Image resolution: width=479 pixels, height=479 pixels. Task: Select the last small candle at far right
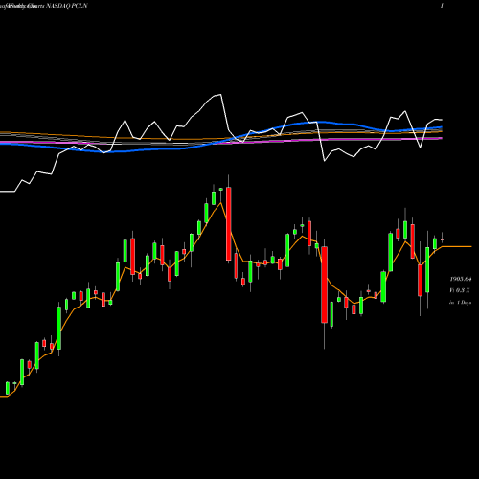(443, 239)
